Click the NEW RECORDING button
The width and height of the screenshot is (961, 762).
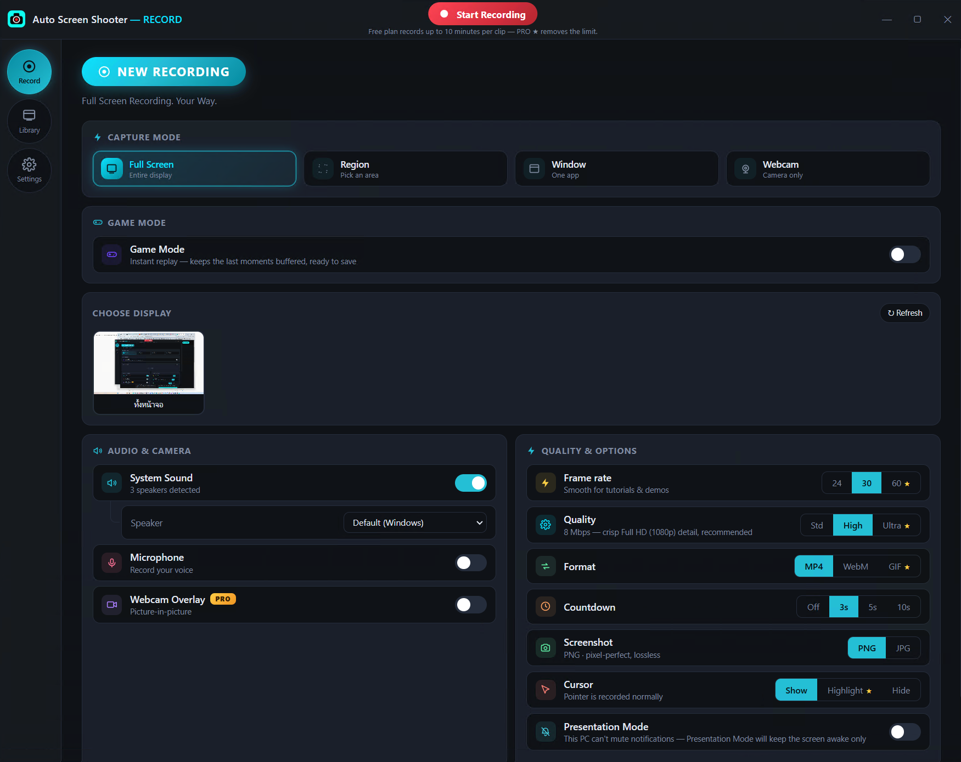click(164, 72)
